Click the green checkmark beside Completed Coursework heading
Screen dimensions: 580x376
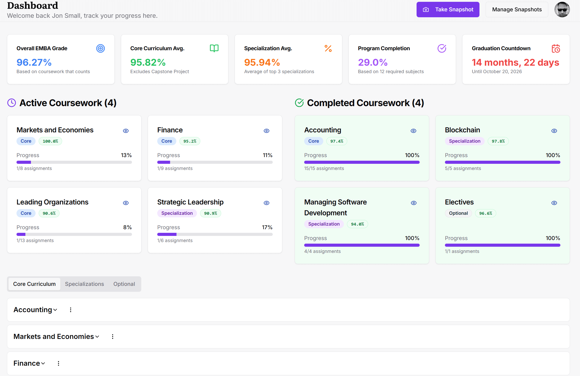coord(299,102)
